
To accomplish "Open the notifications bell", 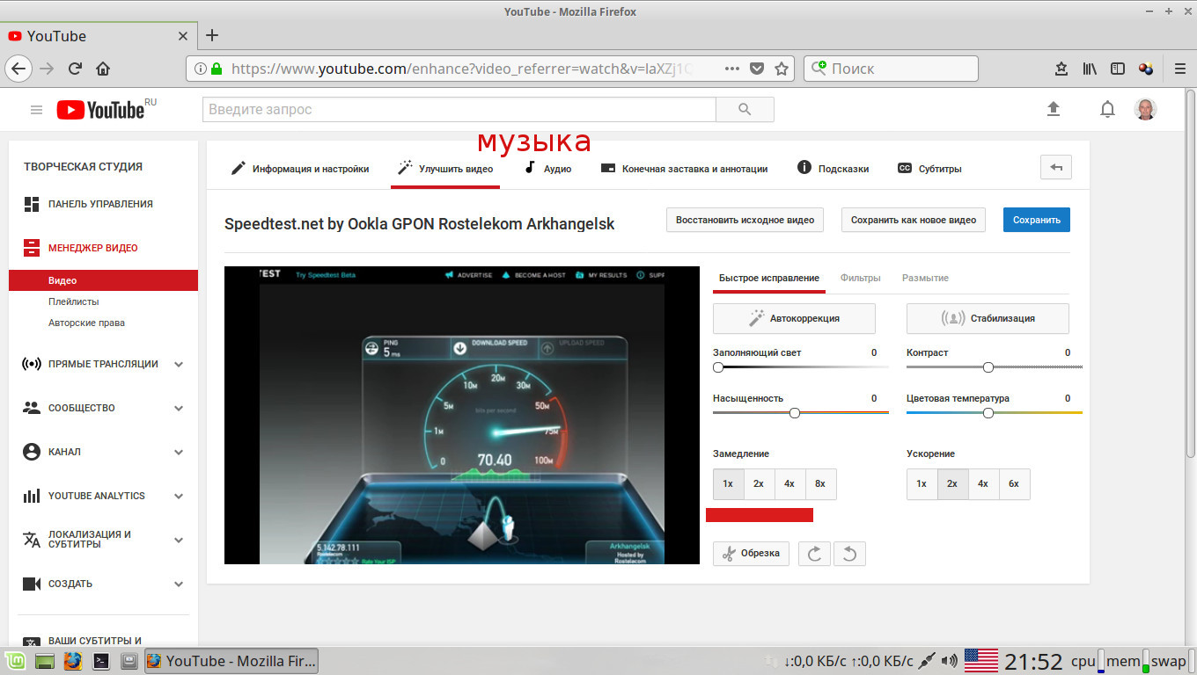I will 1107,109.
